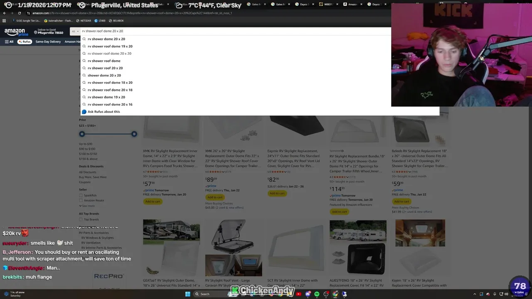532x299 pixels.
Task: Open LT400 bookmark
Action: pos(100,21)
